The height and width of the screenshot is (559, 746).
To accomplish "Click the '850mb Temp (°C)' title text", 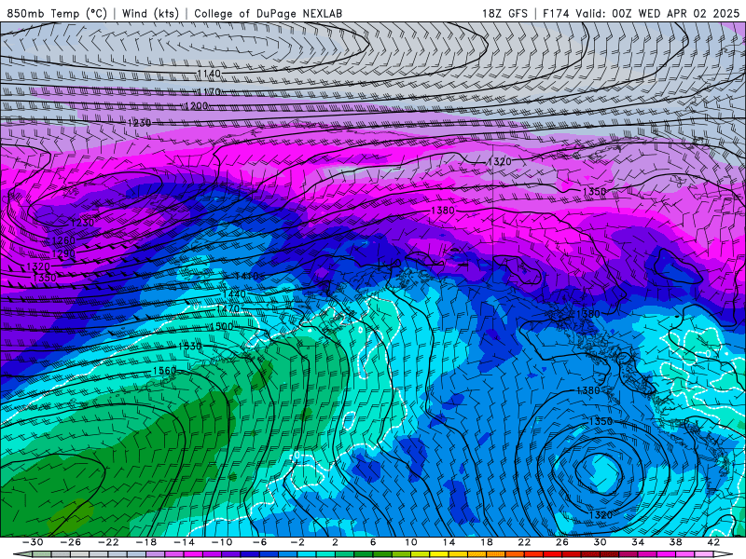I will point(57,13).
